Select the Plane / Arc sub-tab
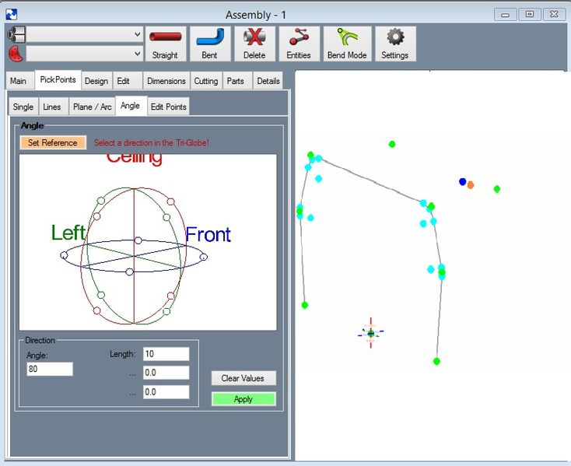The image size is (571, 466). [x=92, y=107]
